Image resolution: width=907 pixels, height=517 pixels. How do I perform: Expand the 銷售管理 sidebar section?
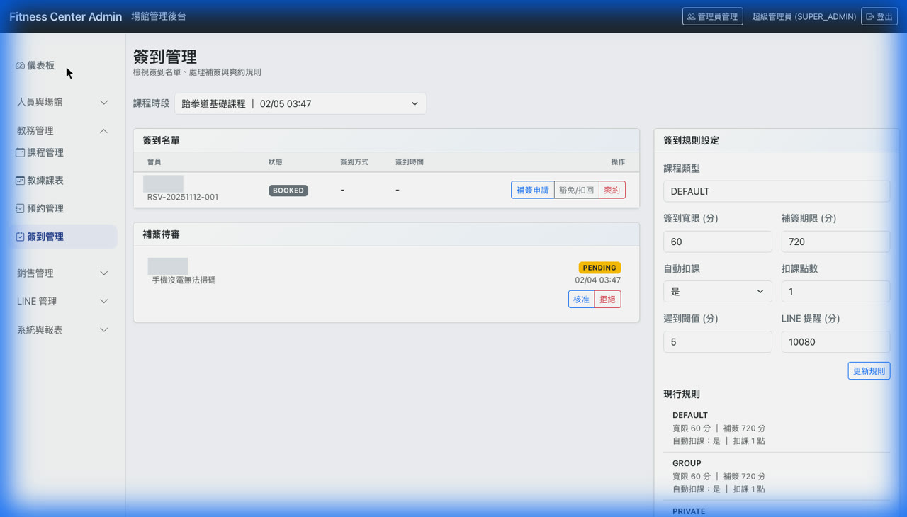coord(63,273)
